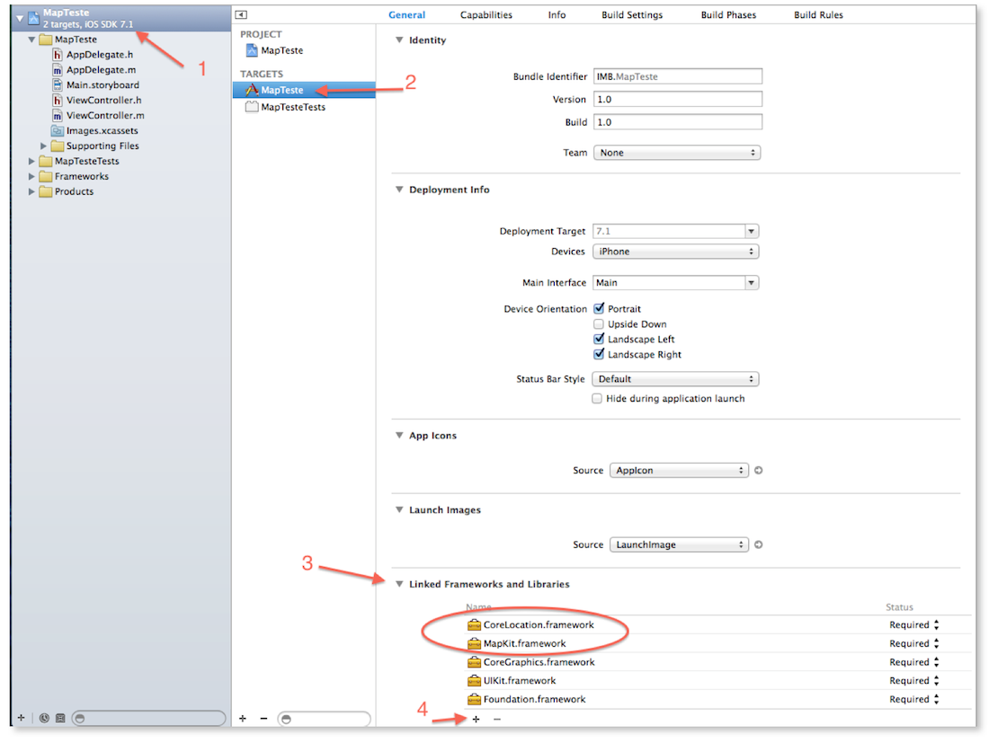Image resolution: width=989 pixels, height=743 pixels.
Task: Click the Supporting Files folder icon
Action: pyautogui.click(x=58, y=146)
